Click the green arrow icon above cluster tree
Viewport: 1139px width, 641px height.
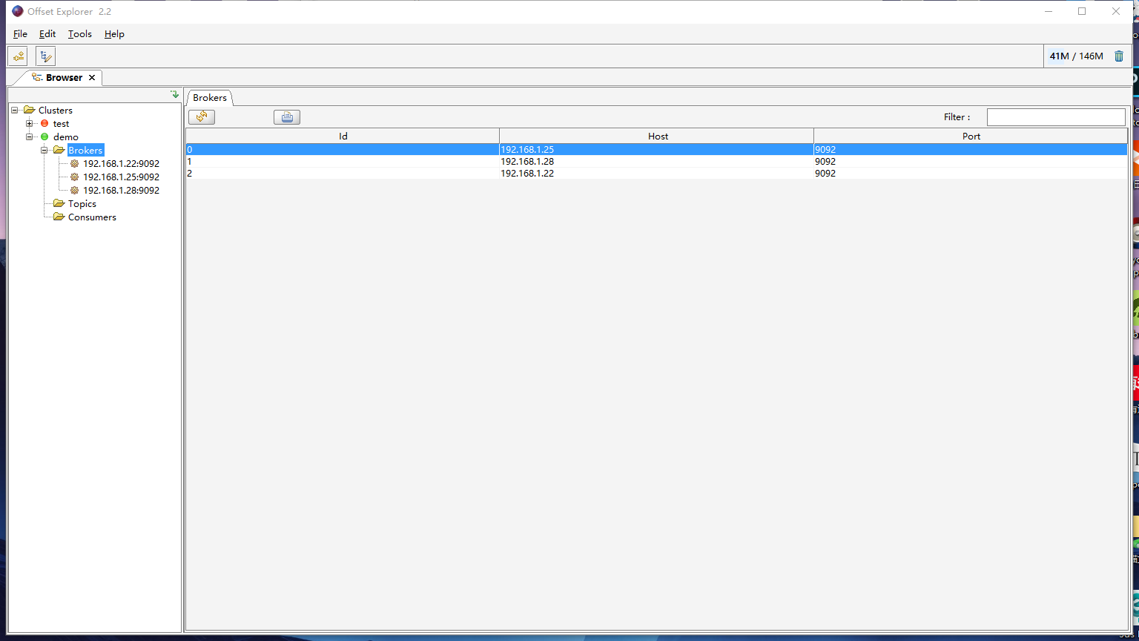(x=174, y=94)
